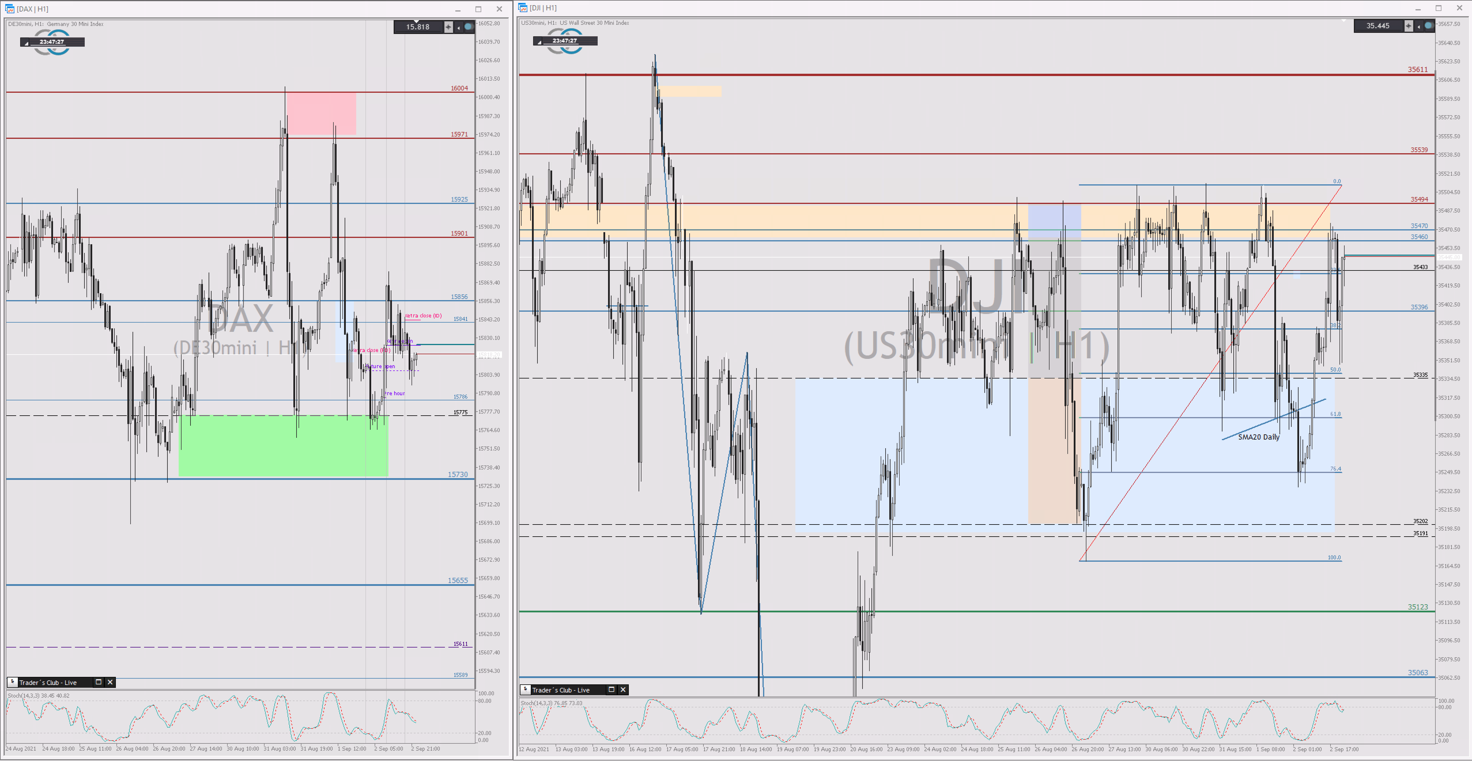Toggle the blue switch in DAX price panel

click(469, 27)
